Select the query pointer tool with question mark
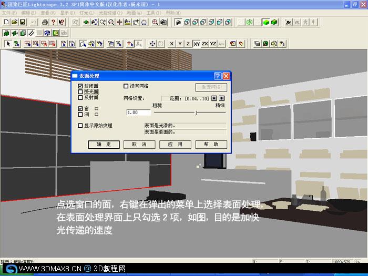 tap(17, 44)
